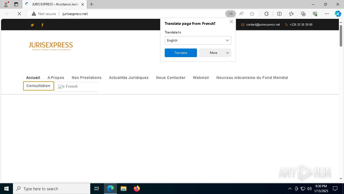Open tab actions menu
The image size is (344, 194).
coord(16,4)
